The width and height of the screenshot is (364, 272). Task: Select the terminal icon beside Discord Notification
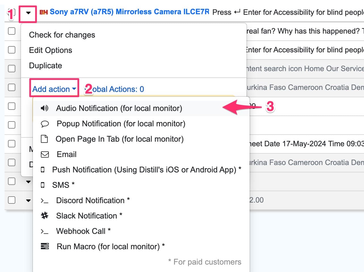pyautogui.click(x=45, y=200)
